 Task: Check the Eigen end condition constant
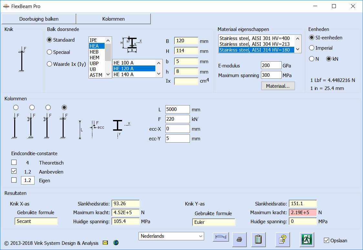pyautogui.click(x=14, y=180)
